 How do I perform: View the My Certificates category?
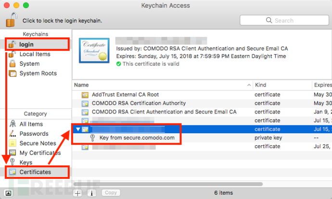[x=40, y=153]
